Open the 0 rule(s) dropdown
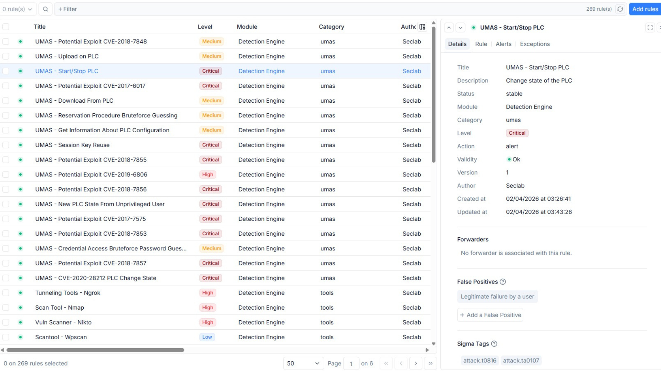The height and width of the screenshot is (372, 661). 17,9
